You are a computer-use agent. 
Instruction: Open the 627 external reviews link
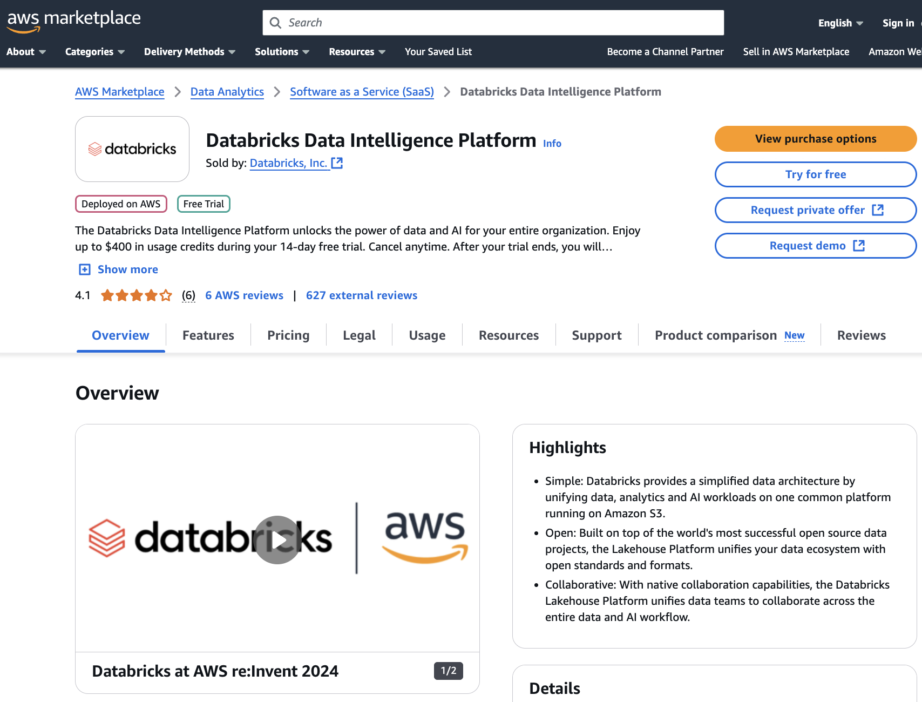click(x=361, y=295)
